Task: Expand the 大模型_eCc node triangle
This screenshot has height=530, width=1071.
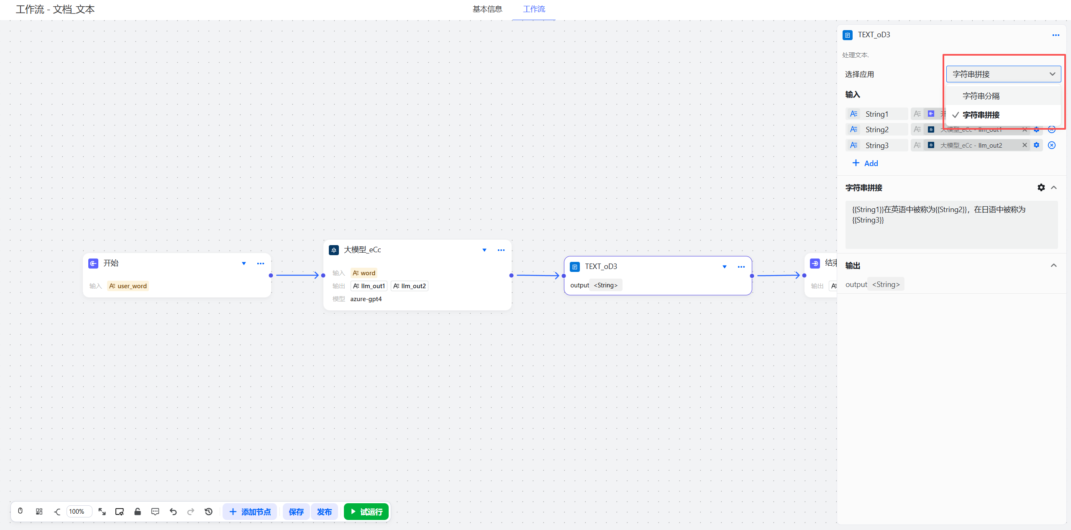Action: tap(484, 250)
